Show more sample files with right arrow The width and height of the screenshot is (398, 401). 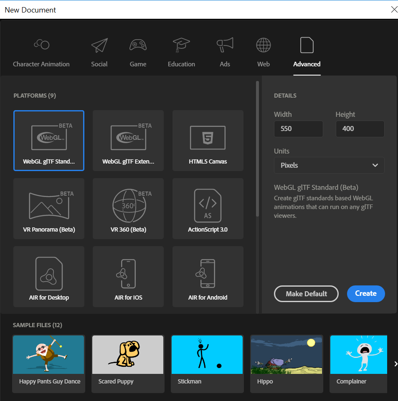(395, 364)
